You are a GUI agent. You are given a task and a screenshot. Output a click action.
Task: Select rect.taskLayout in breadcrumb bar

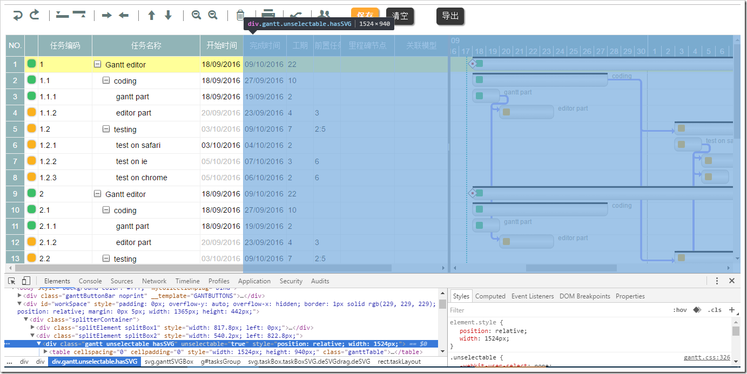tap(399, 362)
